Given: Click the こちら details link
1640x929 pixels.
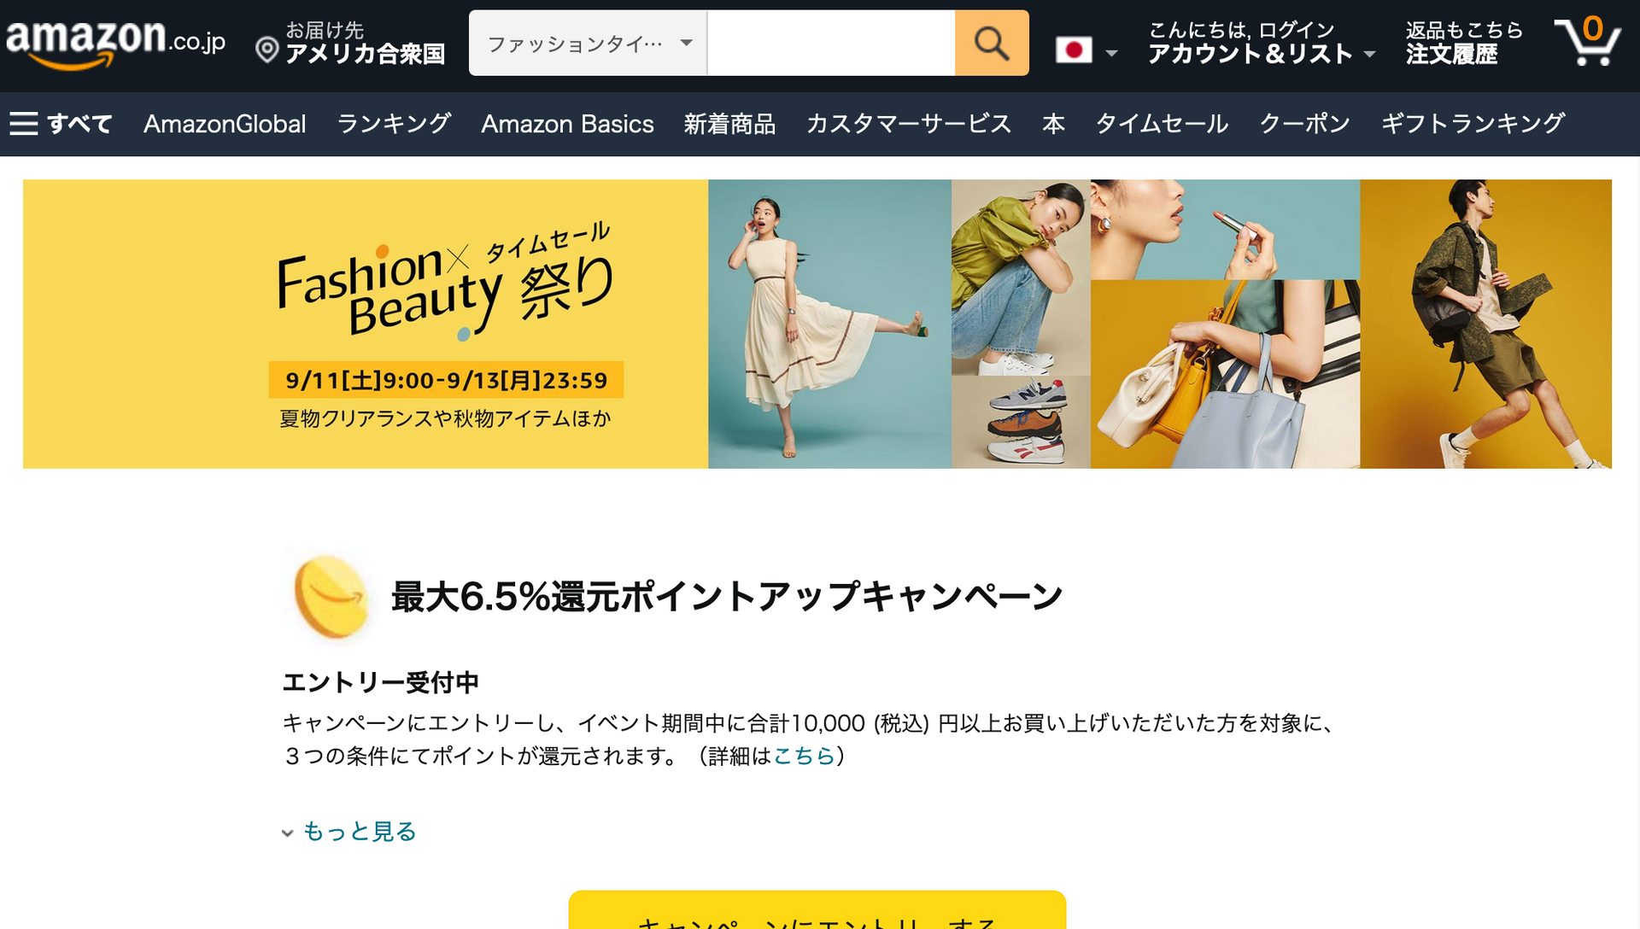Looking at the screenshot, I should (x=804, y=756).
